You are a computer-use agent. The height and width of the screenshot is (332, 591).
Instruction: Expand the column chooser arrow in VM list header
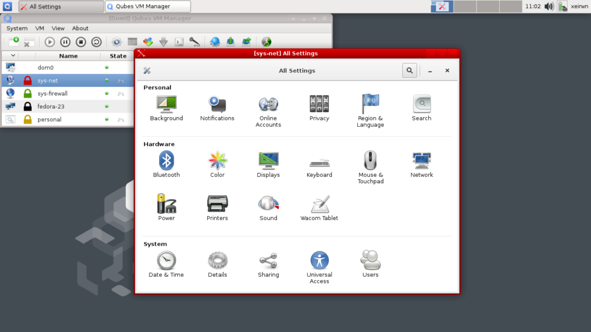coord(13,55)
